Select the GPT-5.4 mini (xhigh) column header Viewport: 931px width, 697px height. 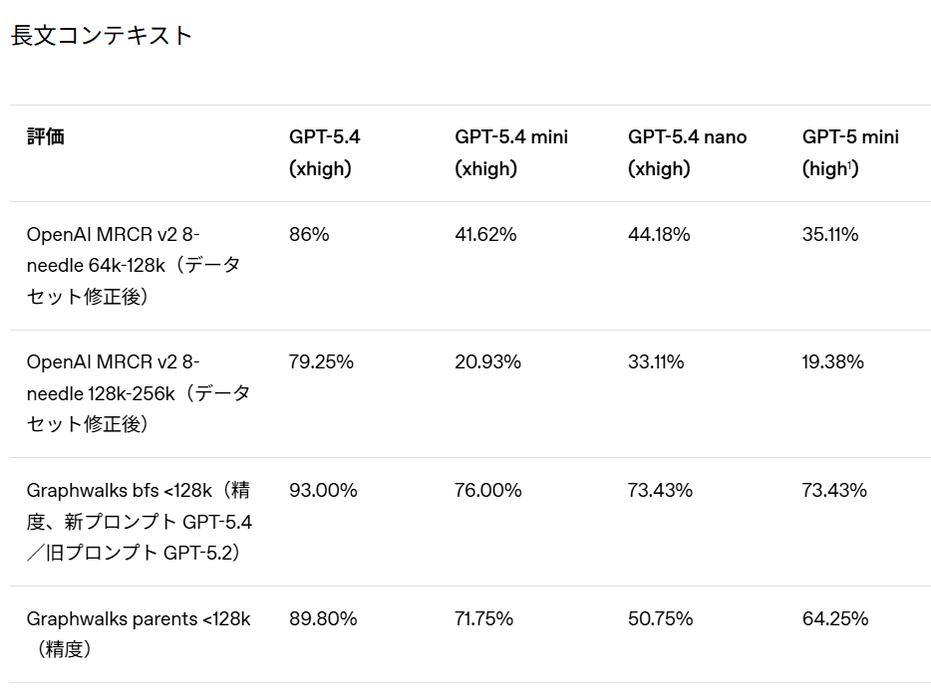[x=511, y=152]
